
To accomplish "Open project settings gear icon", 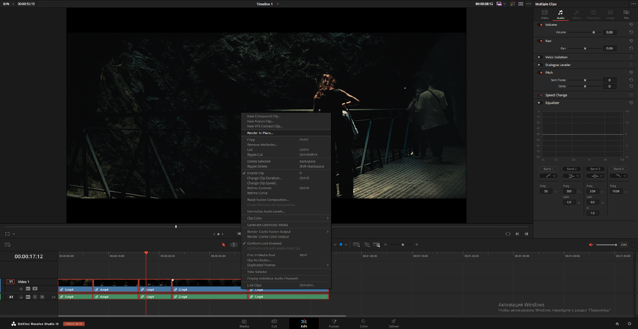I will 628,323.
